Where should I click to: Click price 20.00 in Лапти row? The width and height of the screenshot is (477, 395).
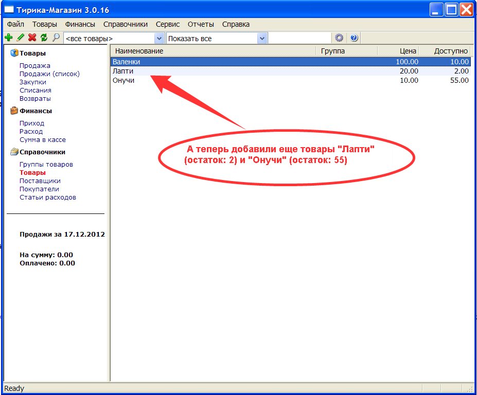coord(409,71)
